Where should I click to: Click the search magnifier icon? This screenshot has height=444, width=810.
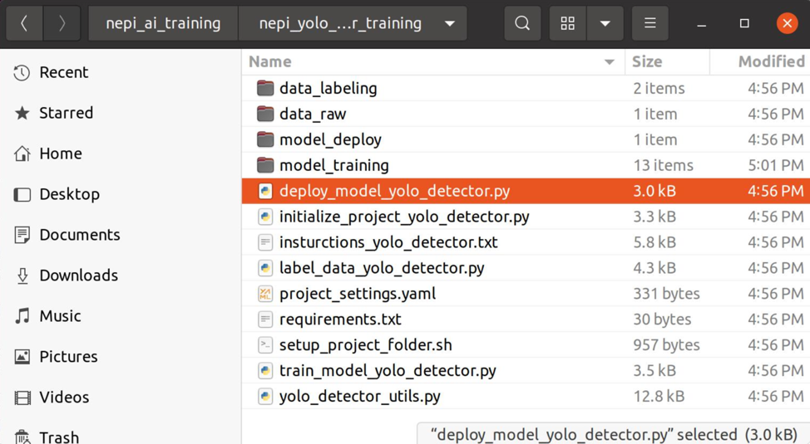(x=522, y=24)
